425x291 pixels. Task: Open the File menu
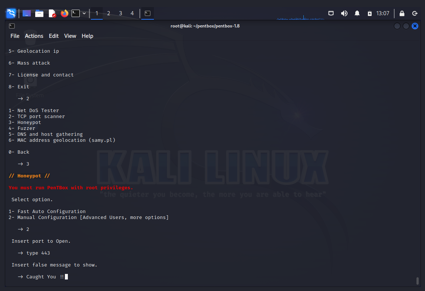coord(15,36)
